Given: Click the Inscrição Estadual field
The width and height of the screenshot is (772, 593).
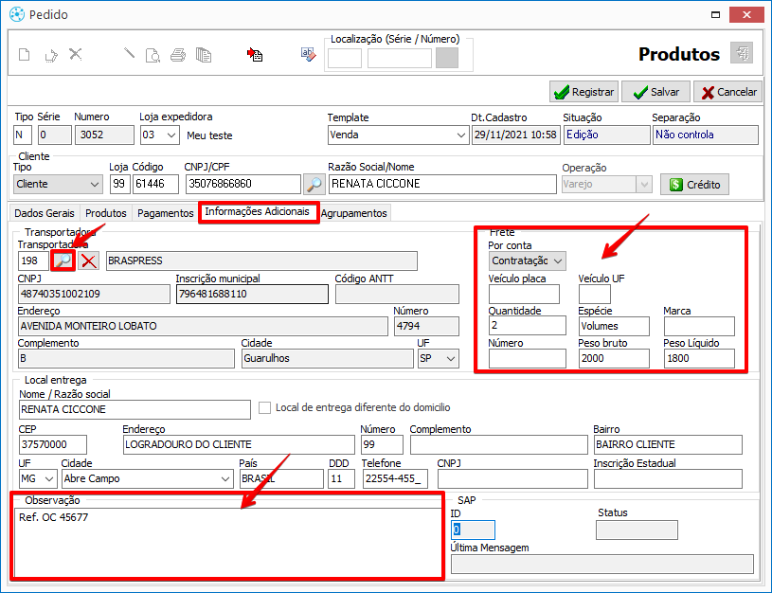Looking at the screenshot, I should tap(668, 478).
